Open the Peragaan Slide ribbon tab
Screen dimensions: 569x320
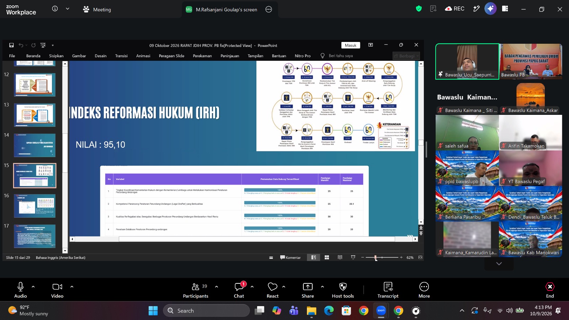click(171, 56)
